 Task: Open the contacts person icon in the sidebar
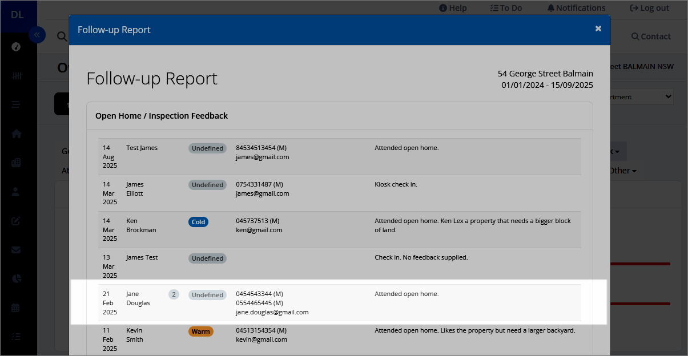tap(16, 192)
